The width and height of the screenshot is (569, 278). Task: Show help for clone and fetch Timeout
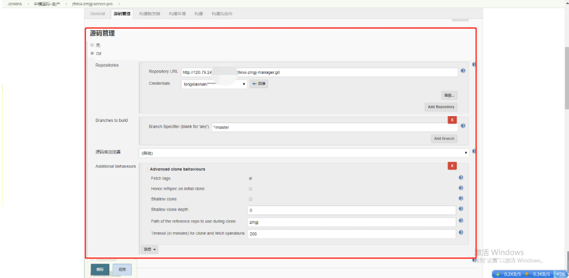point(461,233)
